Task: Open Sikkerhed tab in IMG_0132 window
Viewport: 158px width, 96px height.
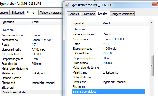Action: pos(89,14)
